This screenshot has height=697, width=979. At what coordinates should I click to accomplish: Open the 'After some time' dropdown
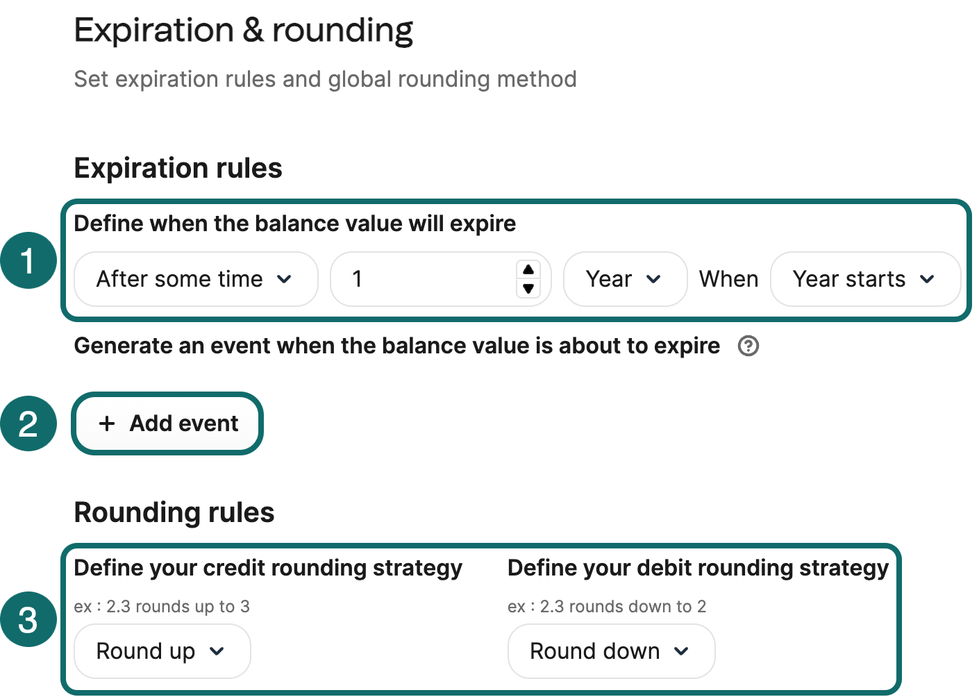(x=195, y=279)
